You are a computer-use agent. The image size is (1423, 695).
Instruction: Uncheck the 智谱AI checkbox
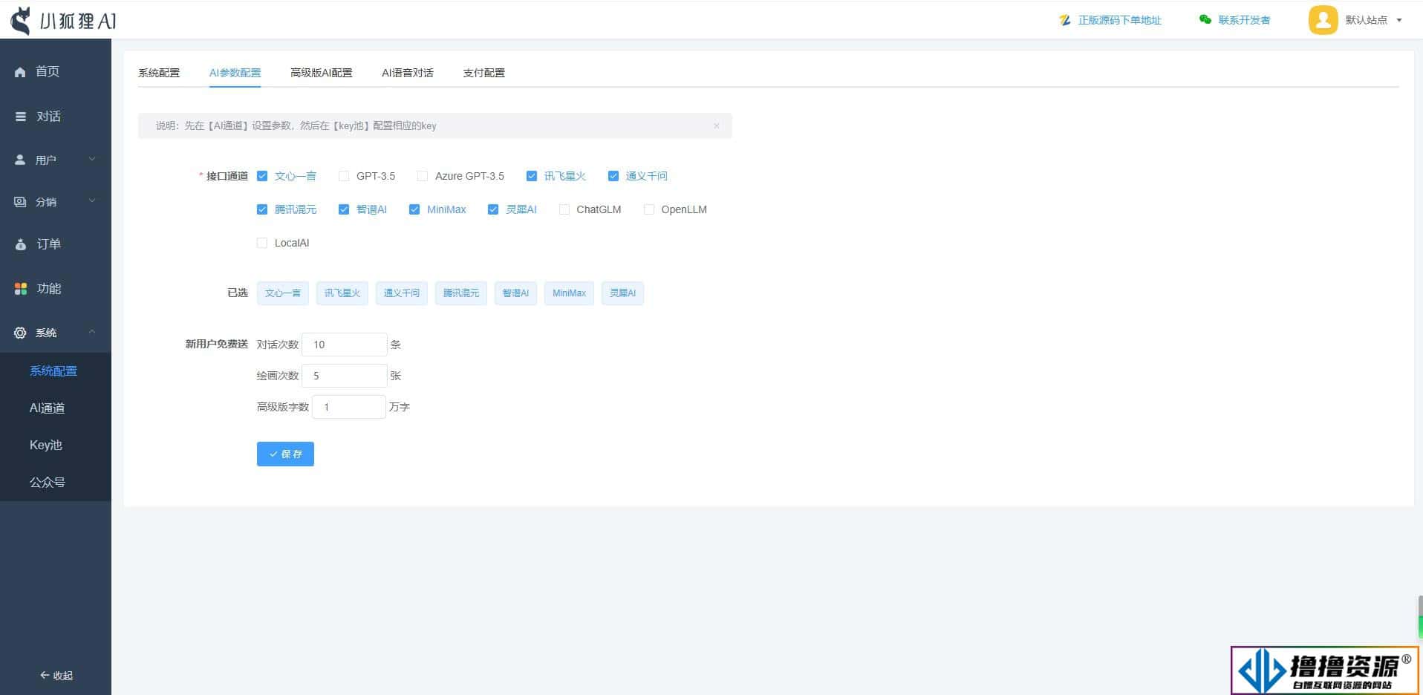tap(344, 209)
